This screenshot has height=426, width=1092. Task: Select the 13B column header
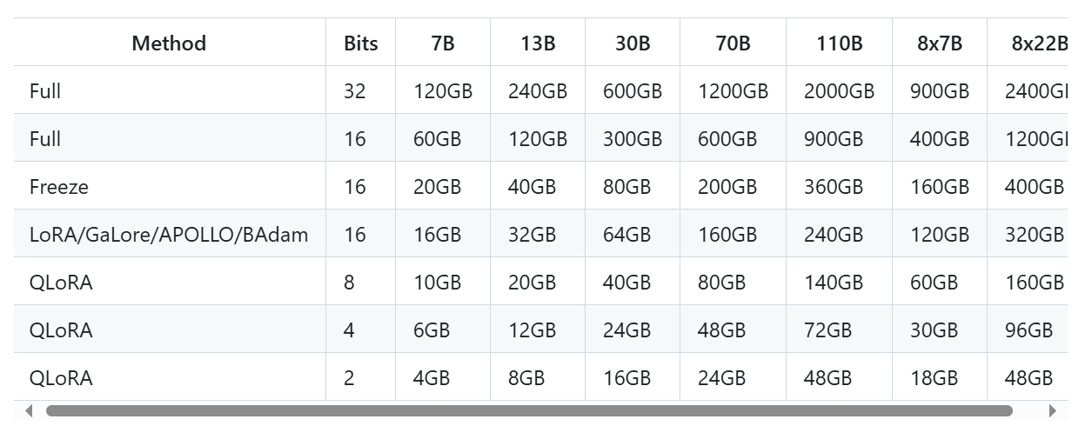538,43
